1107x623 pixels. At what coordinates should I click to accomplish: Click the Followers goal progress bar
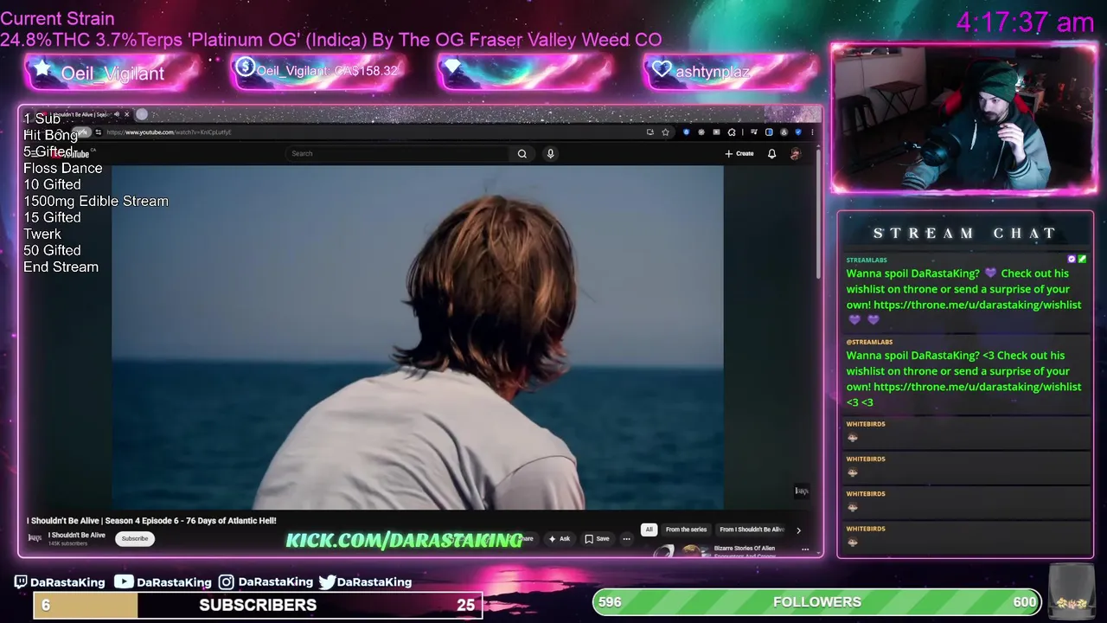tap(816, 602)
